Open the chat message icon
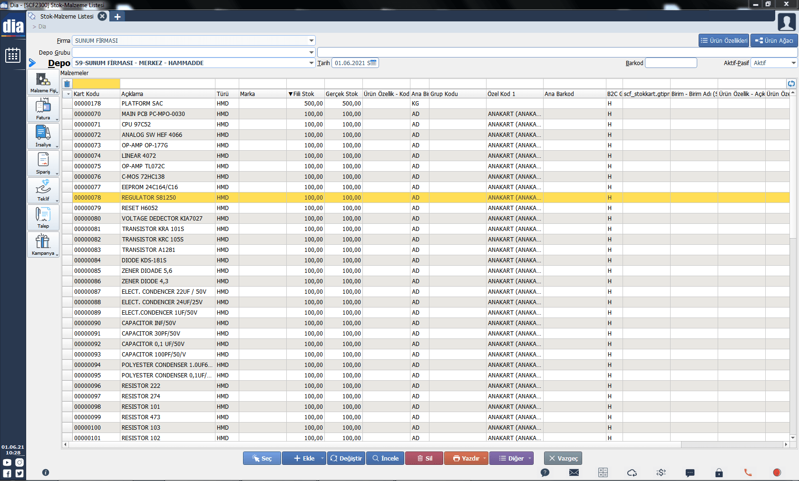 (690, 472)
